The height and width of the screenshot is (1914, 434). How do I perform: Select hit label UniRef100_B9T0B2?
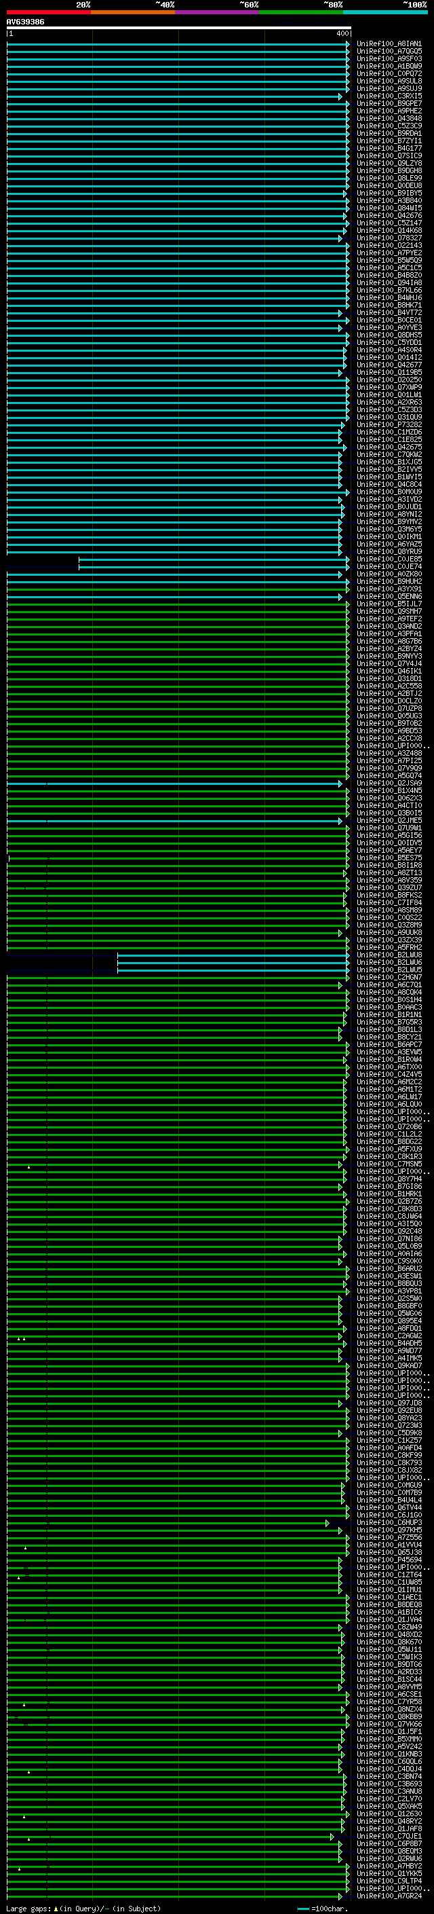389,723
